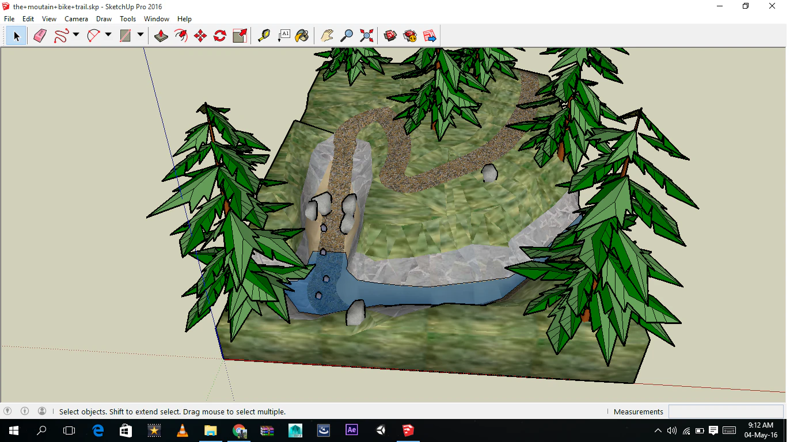Open Task View on taskbar
This screenshot has height=442, width=790.
pos(69,430)
